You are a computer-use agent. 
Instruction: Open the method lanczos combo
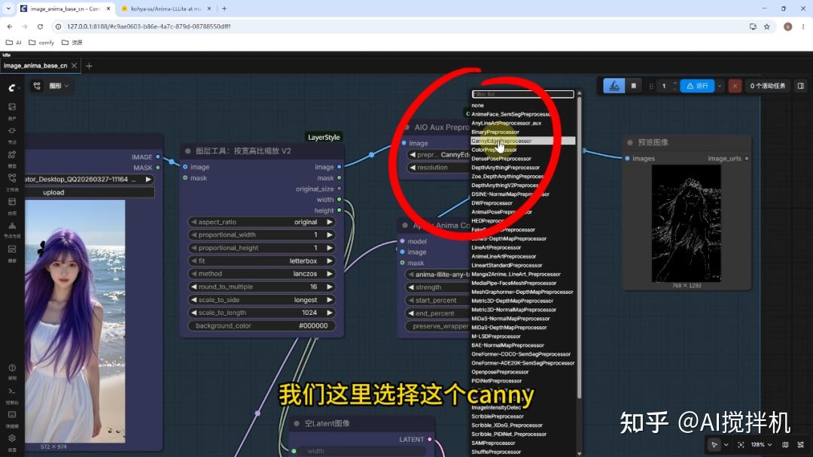261,274
